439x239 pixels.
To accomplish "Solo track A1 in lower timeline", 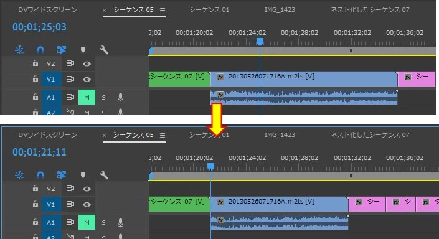I will click(103, 222).
